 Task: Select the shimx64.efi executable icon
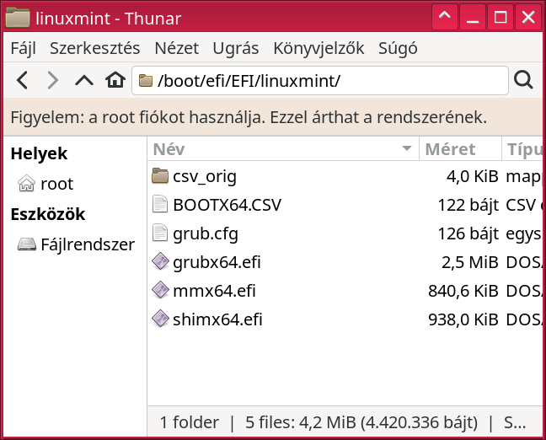(x=160, y=319)
